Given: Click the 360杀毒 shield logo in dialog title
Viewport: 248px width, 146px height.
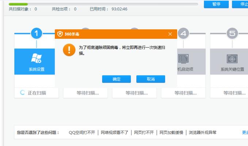Looking at the screenshot, I should [60, 34].
